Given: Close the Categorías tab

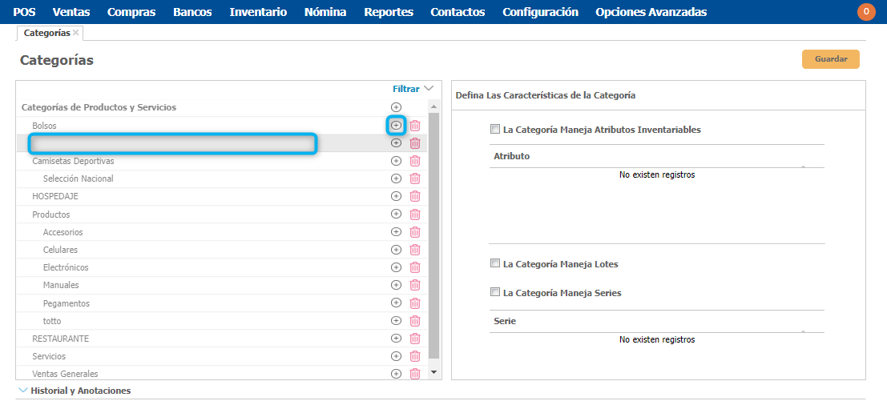Looking at the screenshot, I should click(76, 33).
